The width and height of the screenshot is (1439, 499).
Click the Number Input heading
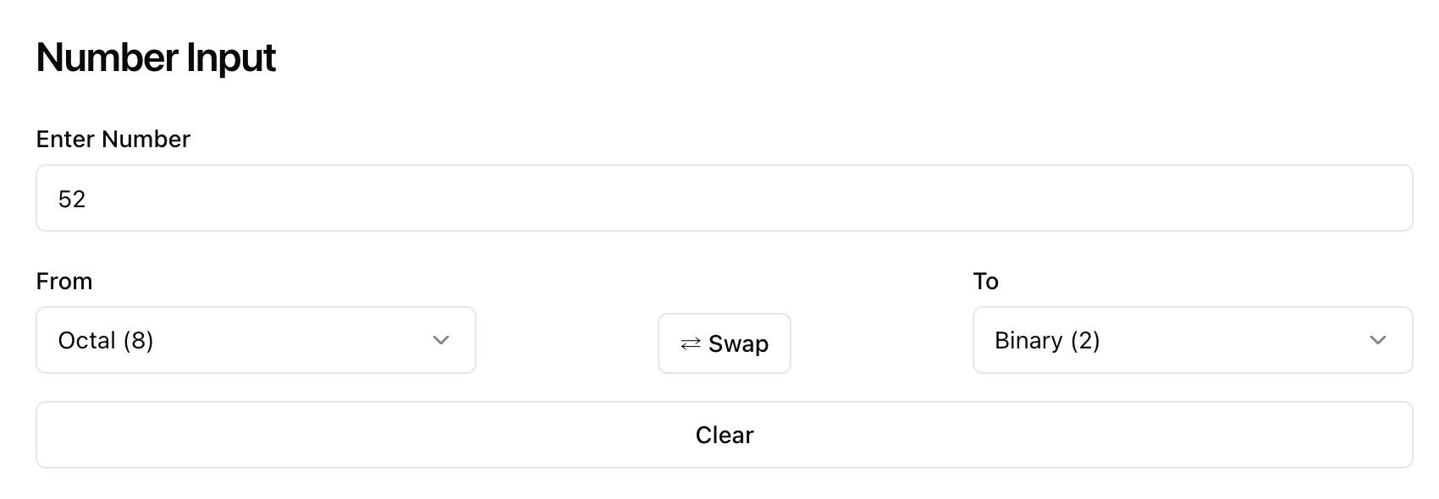click(156, 58)
